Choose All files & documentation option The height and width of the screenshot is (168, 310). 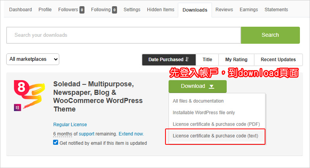(x=198, y=101)
